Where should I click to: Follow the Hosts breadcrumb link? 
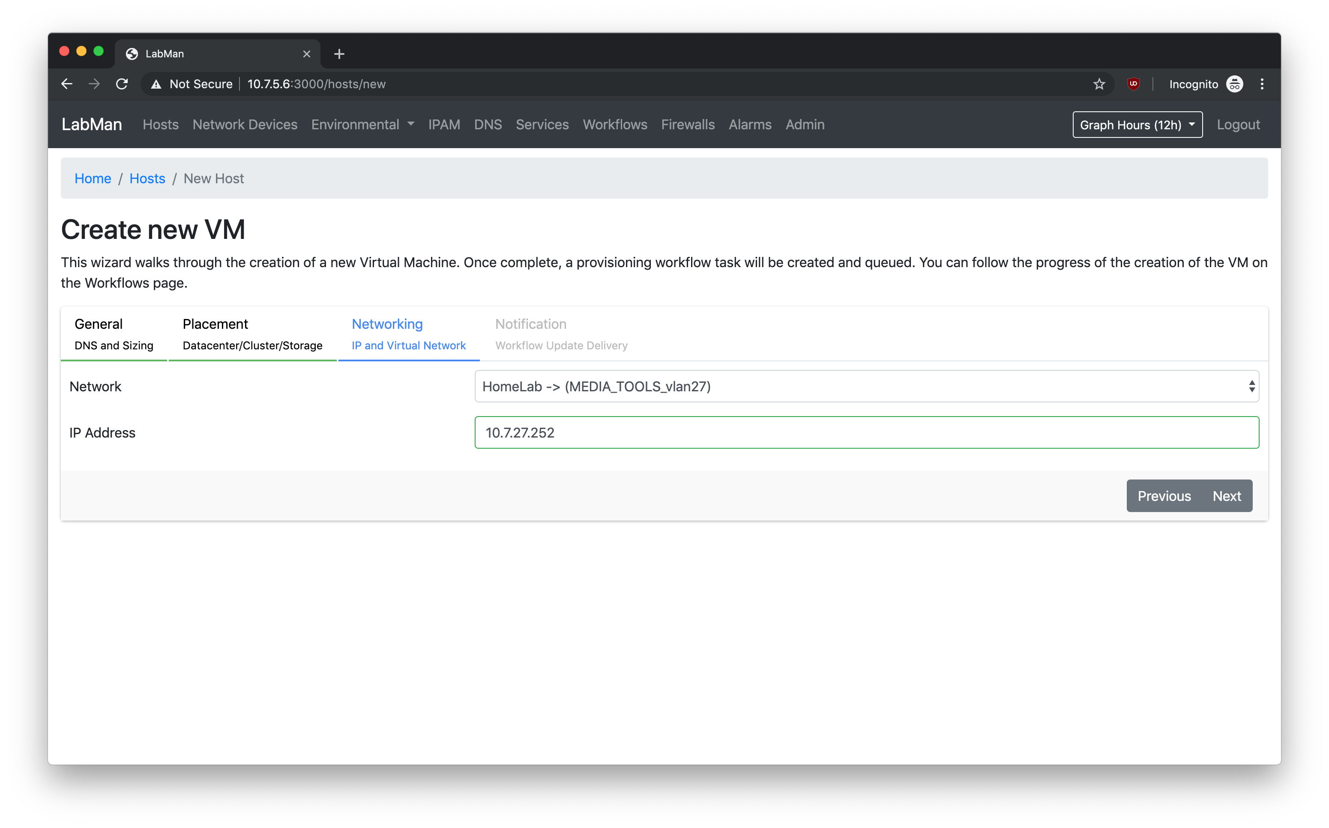pos(147,179)
